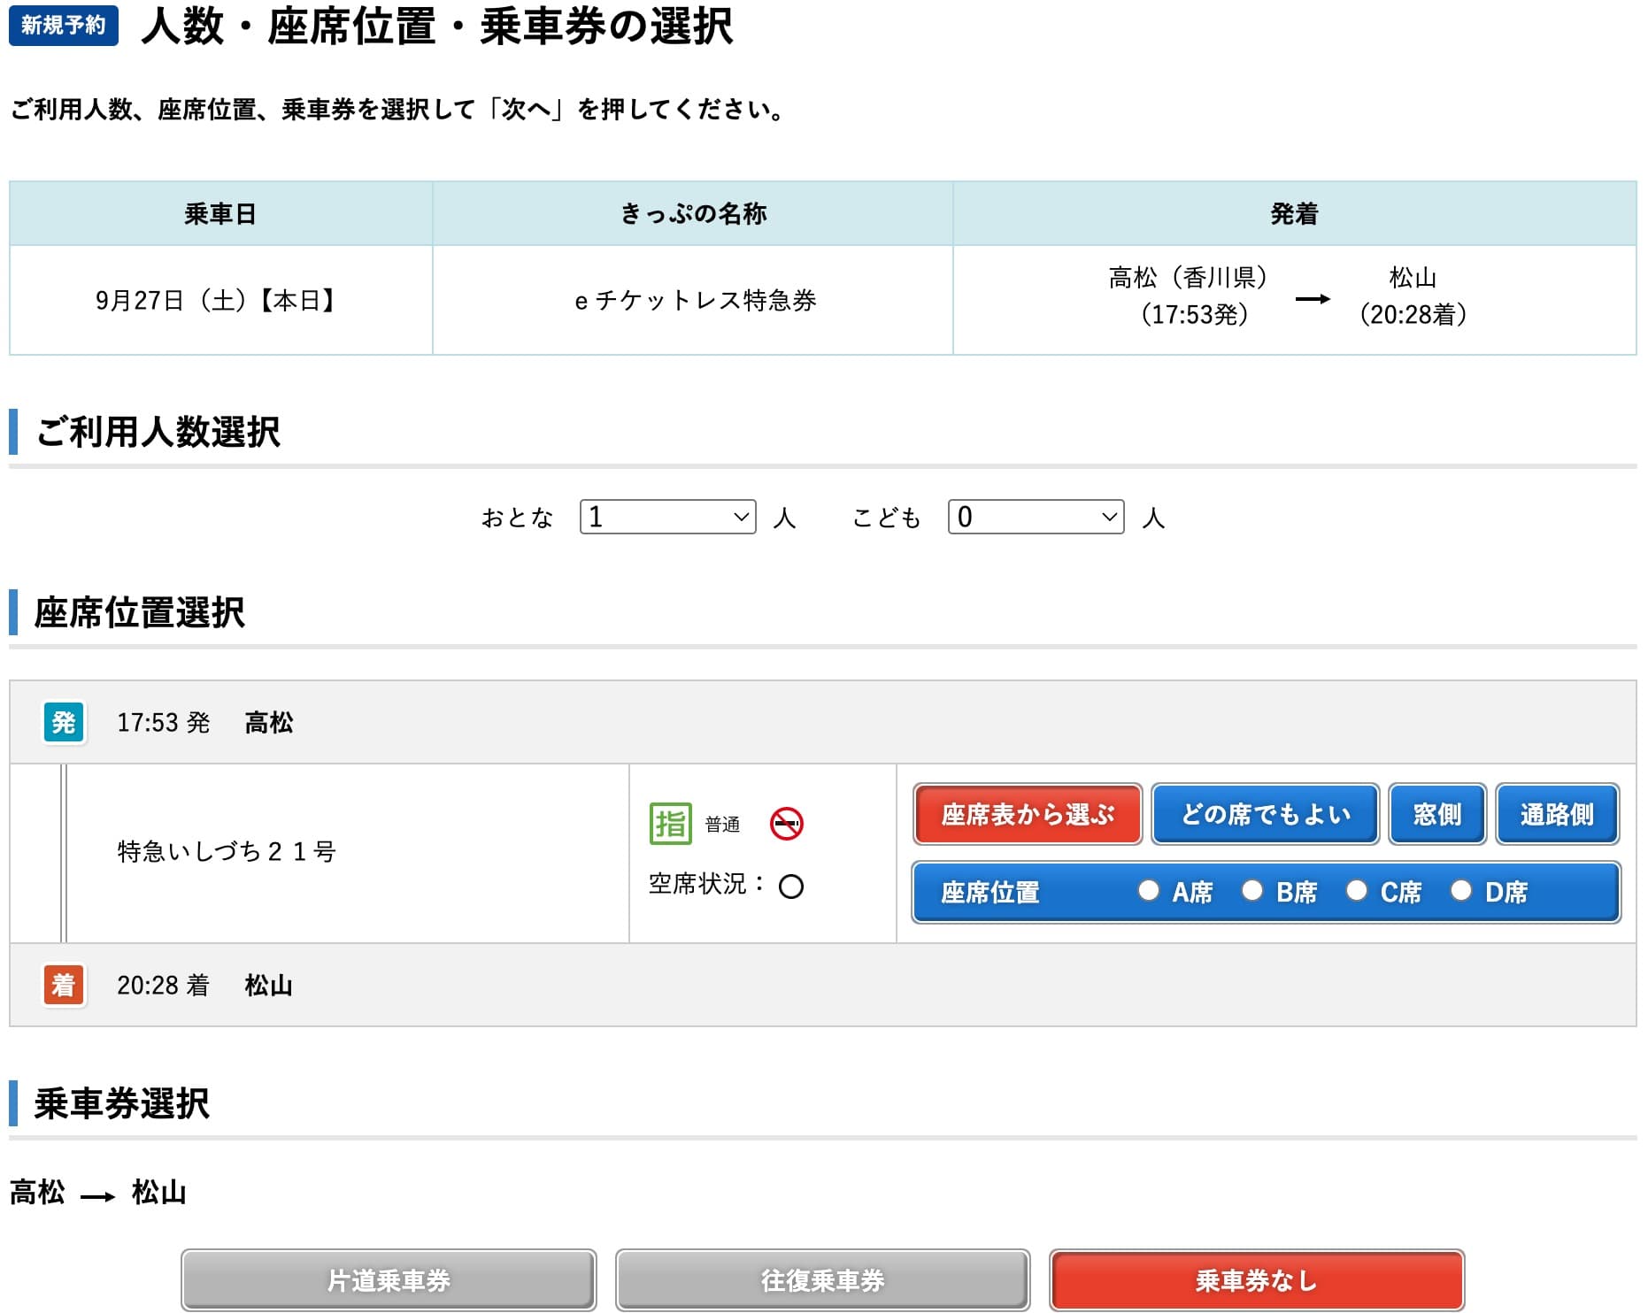Screen dimensions: 1648x1313
Task: Click the 17:53 発 高松 row
Action: [x=823, y=722]
